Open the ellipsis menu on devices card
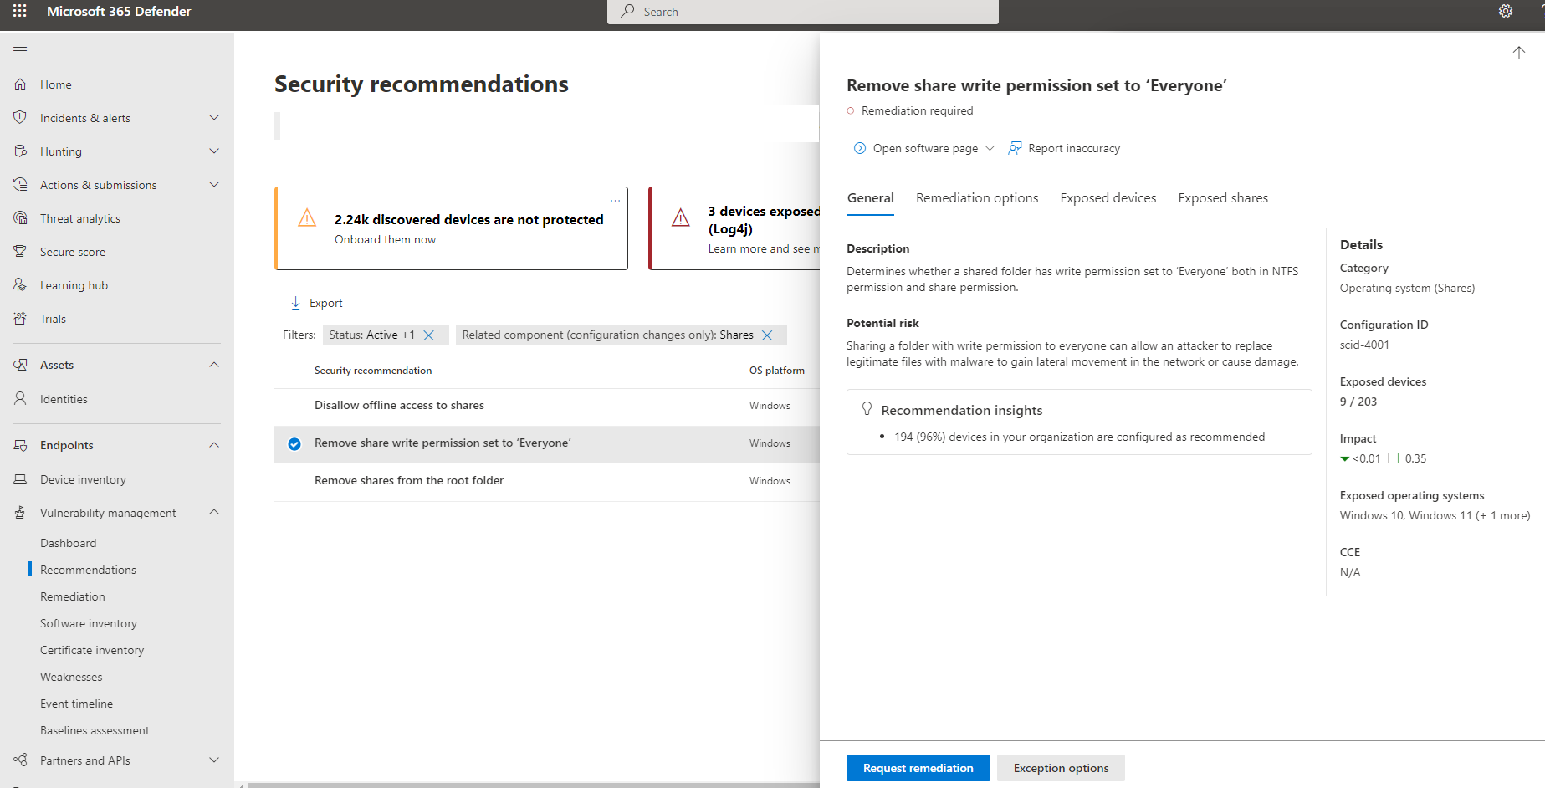The width and height of the screenshot is (1545, 788). point(615,201)
